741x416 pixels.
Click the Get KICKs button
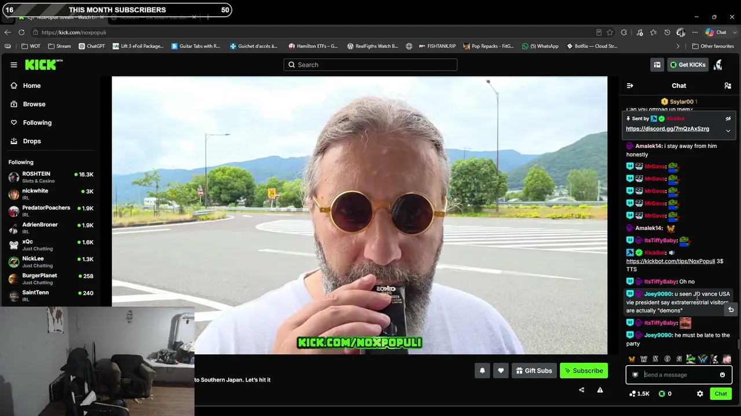(x=688, y=65)
